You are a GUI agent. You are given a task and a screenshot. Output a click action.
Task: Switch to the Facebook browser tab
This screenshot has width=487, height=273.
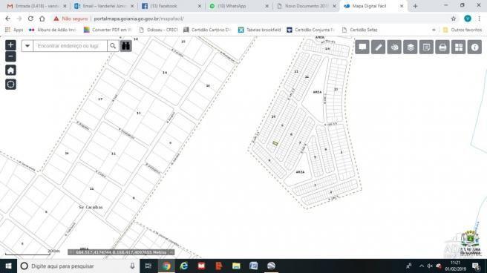click(171, 6)
